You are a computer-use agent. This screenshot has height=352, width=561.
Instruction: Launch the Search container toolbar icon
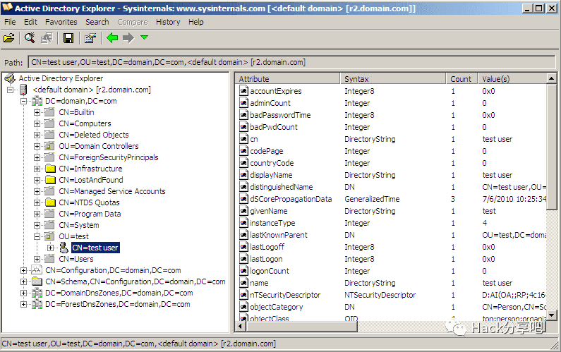point(30,38)
